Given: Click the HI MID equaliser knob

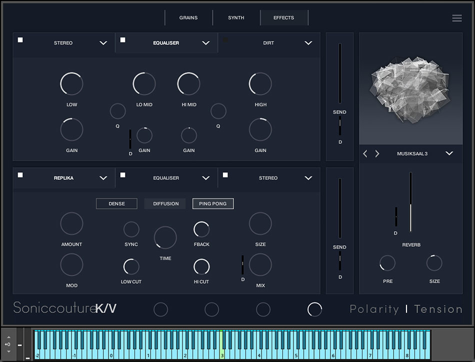Looking at the screenshot, I should pos(188,83).
